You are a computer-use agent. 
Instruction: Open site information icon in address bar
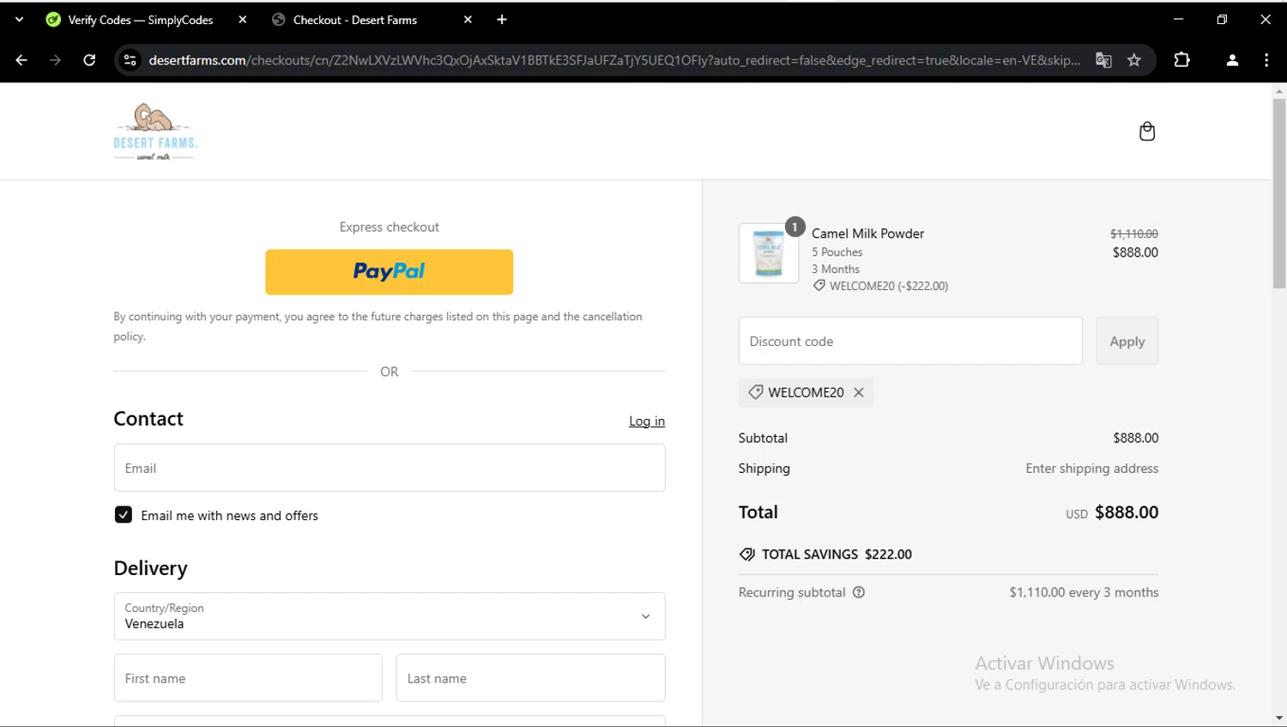coord(130,60)
